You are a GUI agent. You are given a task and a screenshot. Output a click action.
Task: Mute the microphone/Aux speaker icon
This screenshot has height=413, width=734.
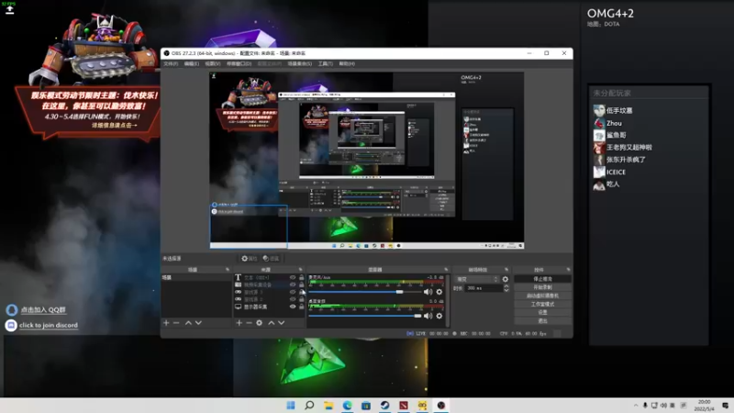click(x=428, y=292)
